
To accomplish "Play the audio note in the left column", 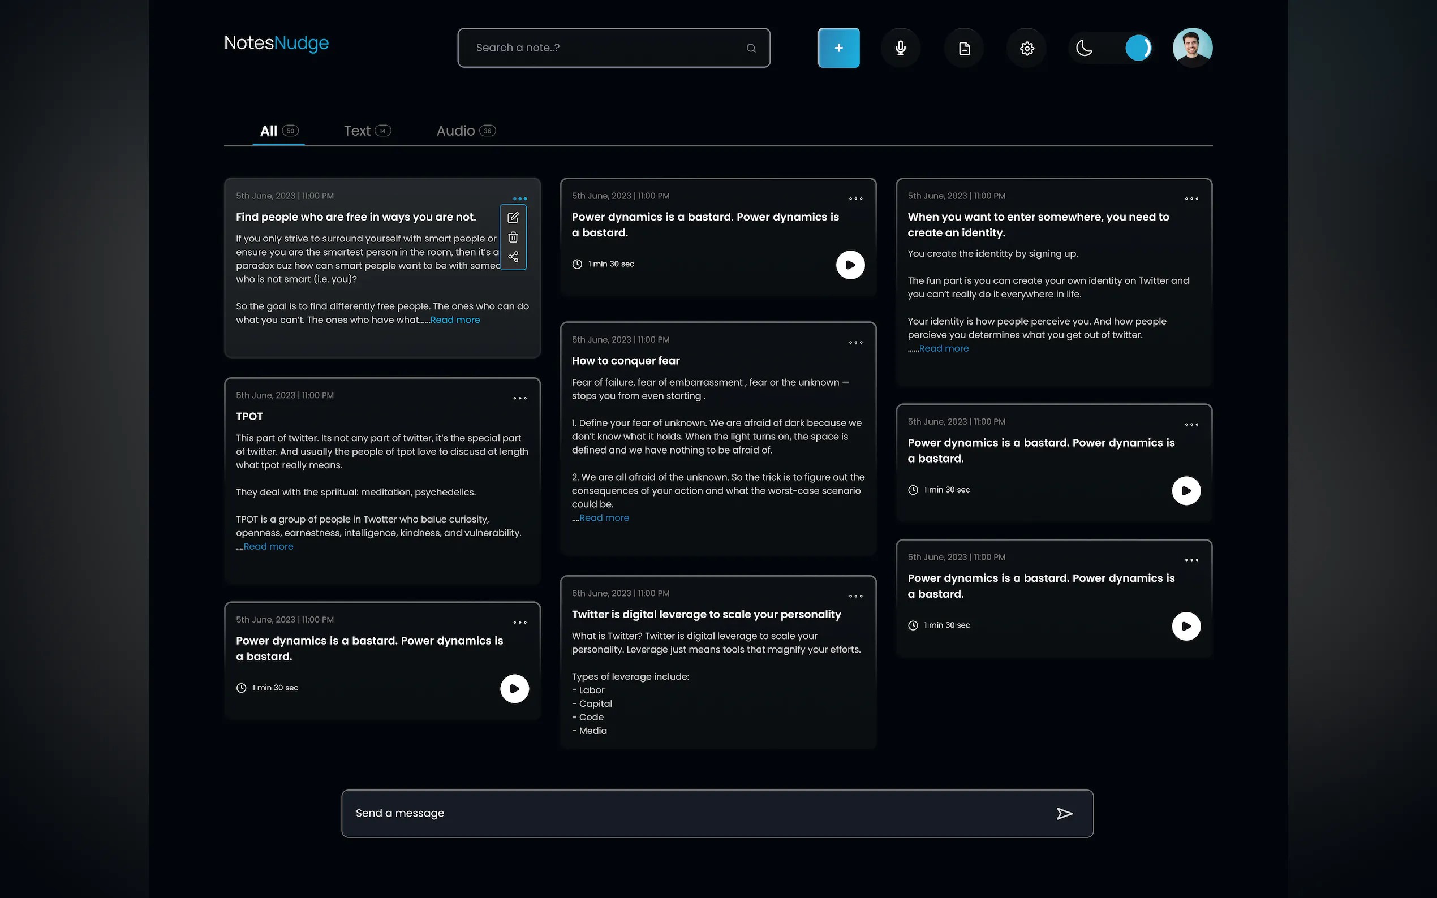I will click(x=514, y=688).
